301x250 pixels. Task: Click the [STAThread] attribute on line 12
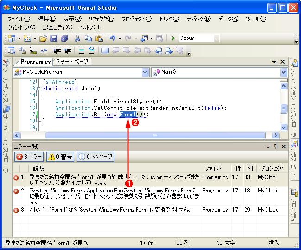tap(60, 82)
